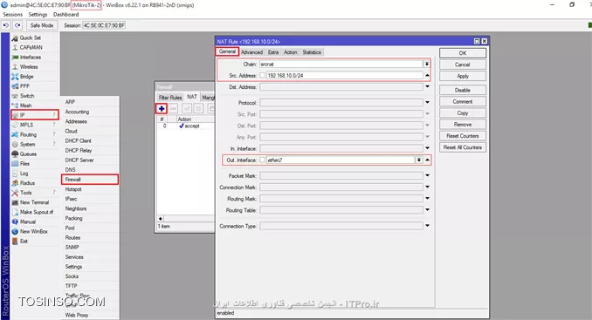Switch to General tab in NAT Rule
The height and width of the screenshot is (320, 592).
(227, 51)
